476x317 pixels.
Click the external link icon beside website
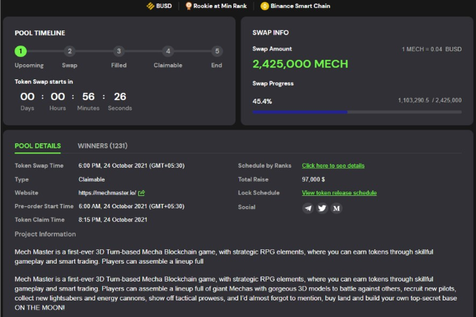pyautogui.click(x=141, y=193)
